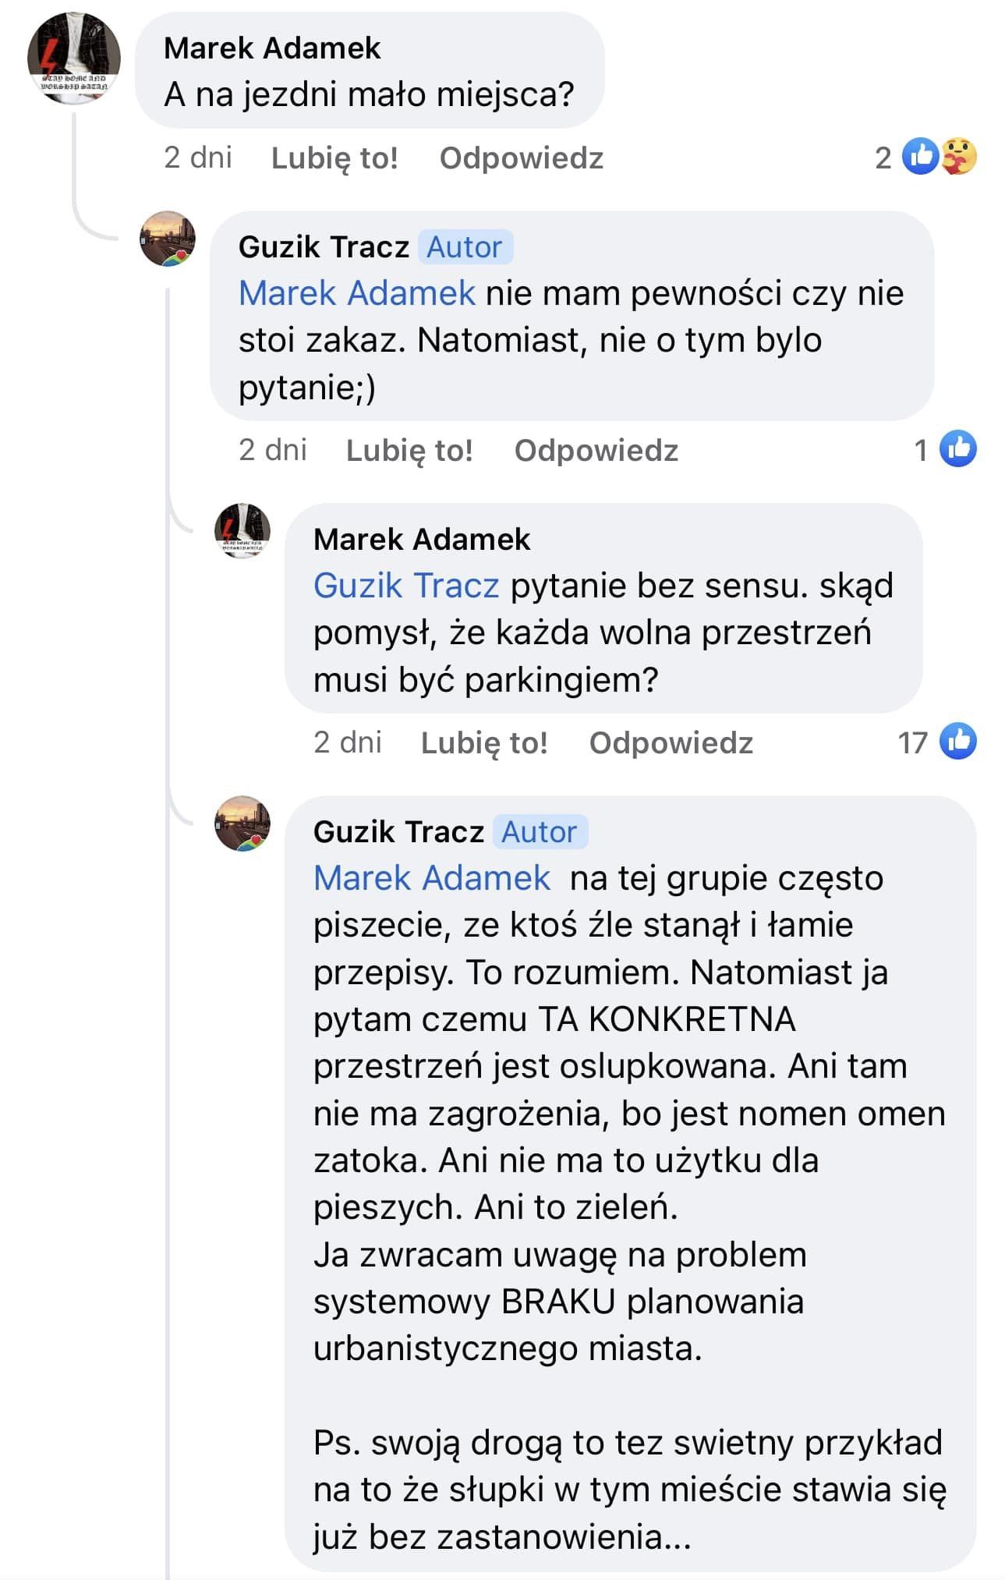Click the care emoji reaction on top comment
The height and width of the screenshot is (1580, 1005).
click(959, 157)
